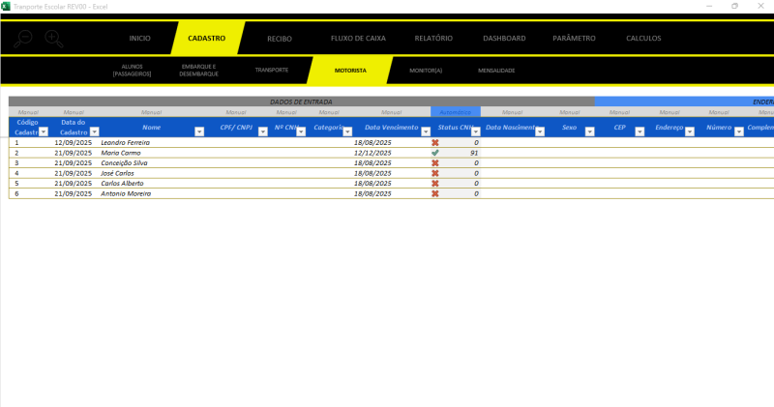Image resolution: width=774 pixels, height=407 pixels.
Task: Open the DASHBOARD tab
Action: point(504,39)
